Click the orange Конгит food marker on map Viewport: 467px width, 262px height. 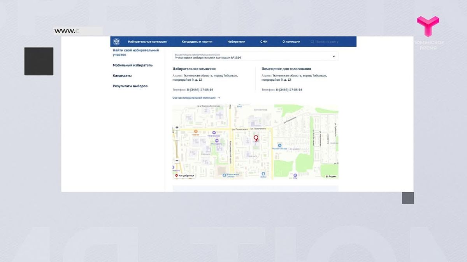(196, 131)
